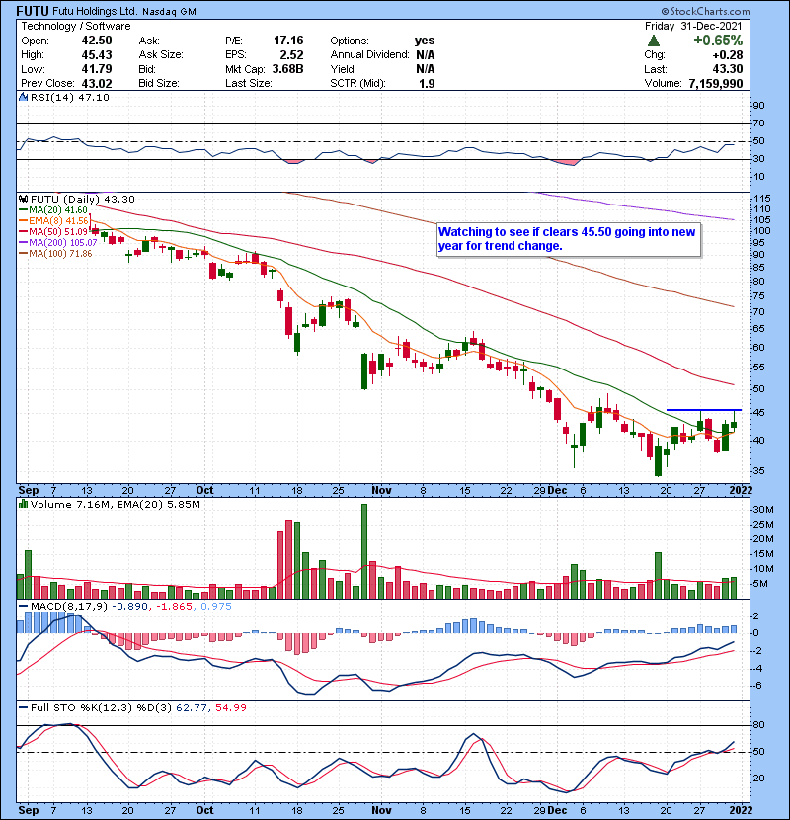Click the Bid Size: label
This screenshot has width=790, height=820.
(159, 83)
